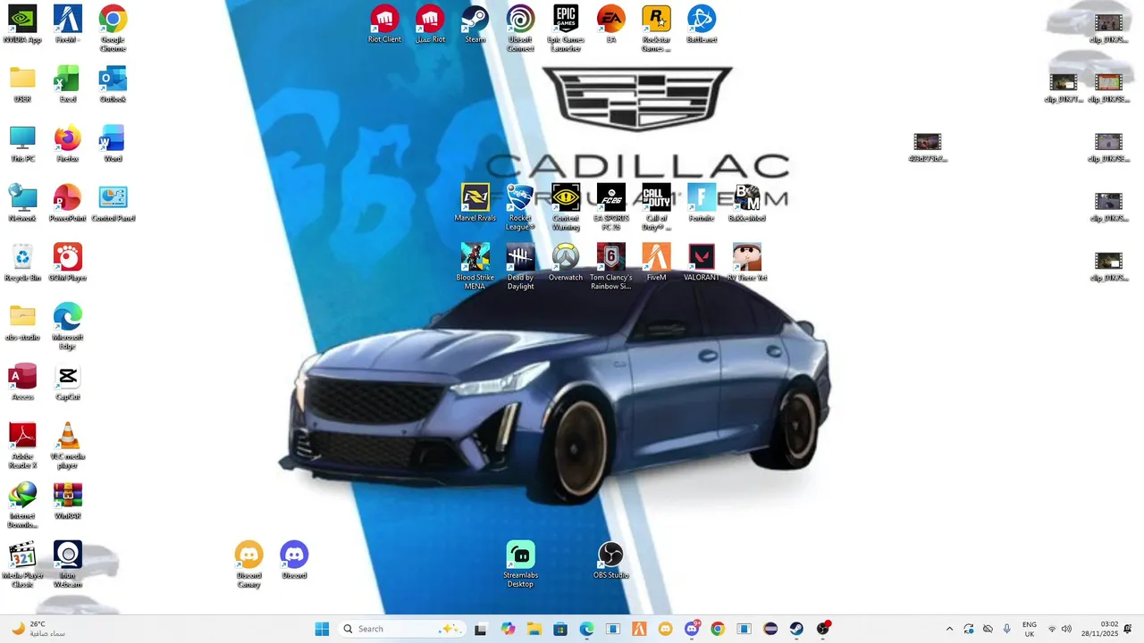Select the Recycle Bin icon
The image size is (1144, 643).
pos(22,263)
